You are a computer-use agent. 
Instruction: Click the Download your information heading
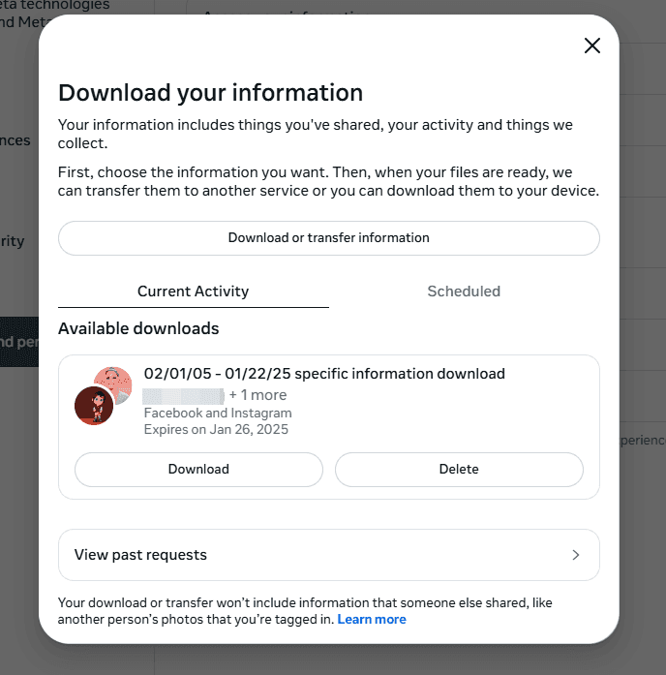[x=210, y=93]
